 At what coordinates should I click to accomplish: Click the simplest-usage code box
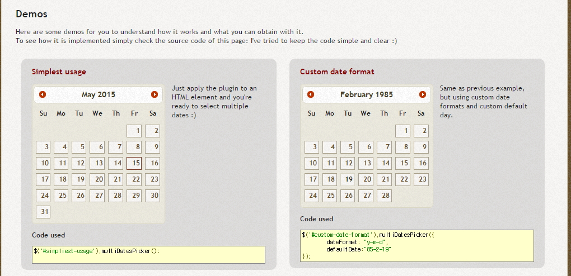coord(148,255)
